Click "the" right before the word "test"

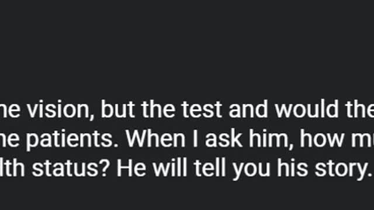pyautogui.click(x=158, y=110)
